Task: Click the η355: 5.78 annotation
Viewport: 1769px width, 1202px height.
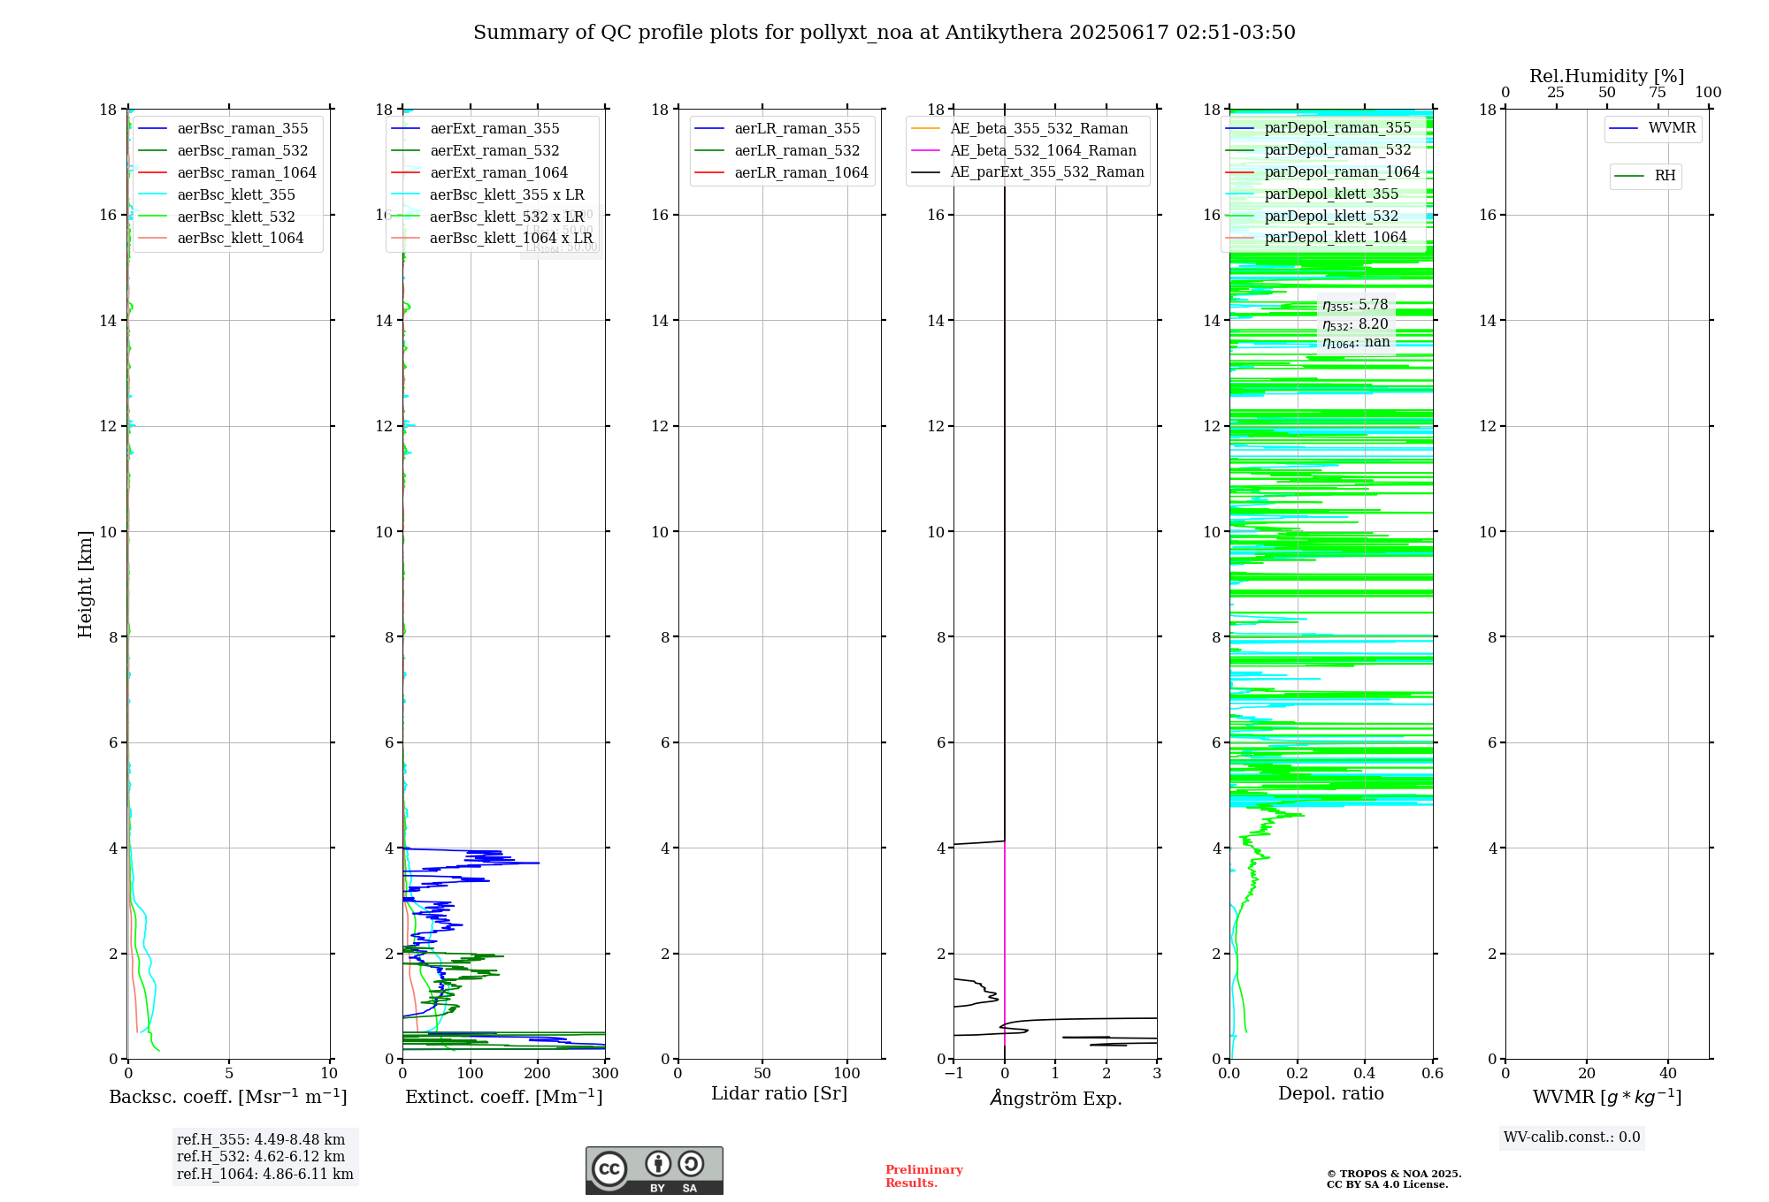Action: [x=1355, y=306]
